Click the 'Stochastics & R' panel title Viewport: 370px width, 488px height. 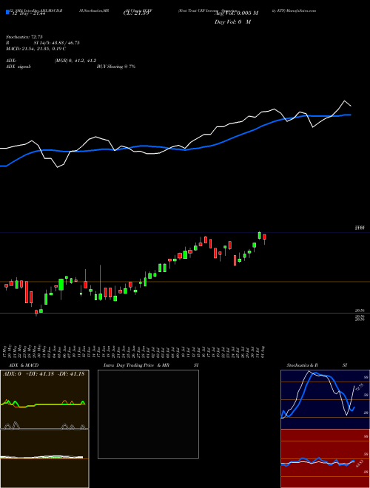coord(303,365)
